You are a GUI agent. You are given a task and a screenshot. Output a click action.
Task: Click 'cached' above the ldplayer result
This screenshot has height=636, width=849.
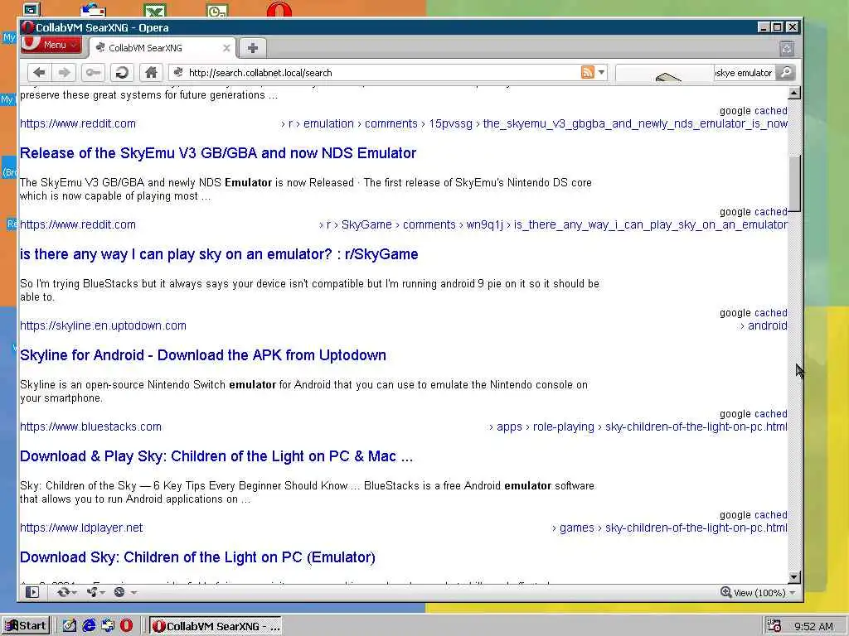[x=770, y=515]
